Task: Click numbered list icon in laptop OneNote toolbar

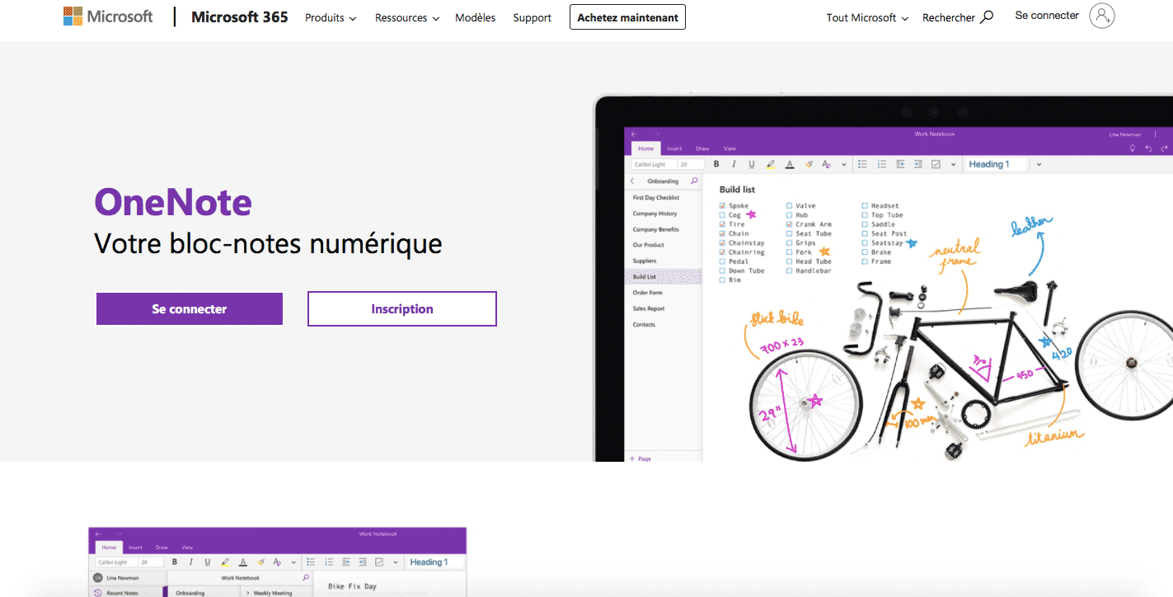Action: pos(881,164)
